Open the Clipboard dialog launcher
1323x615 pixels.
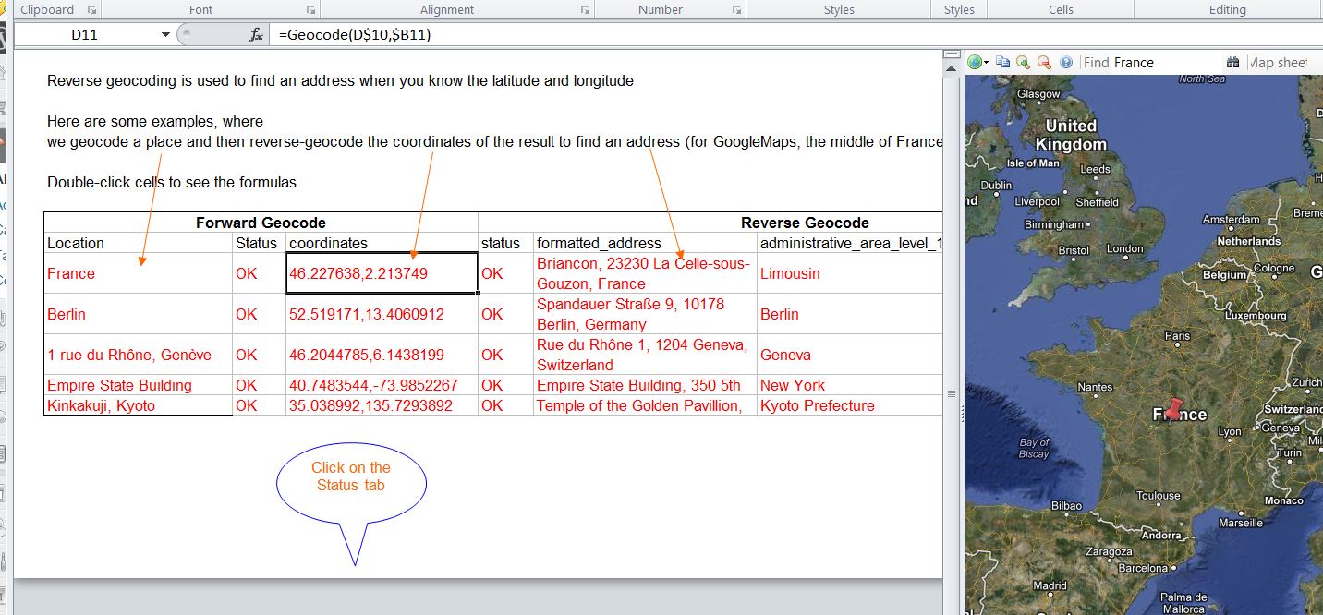point(91,10)
